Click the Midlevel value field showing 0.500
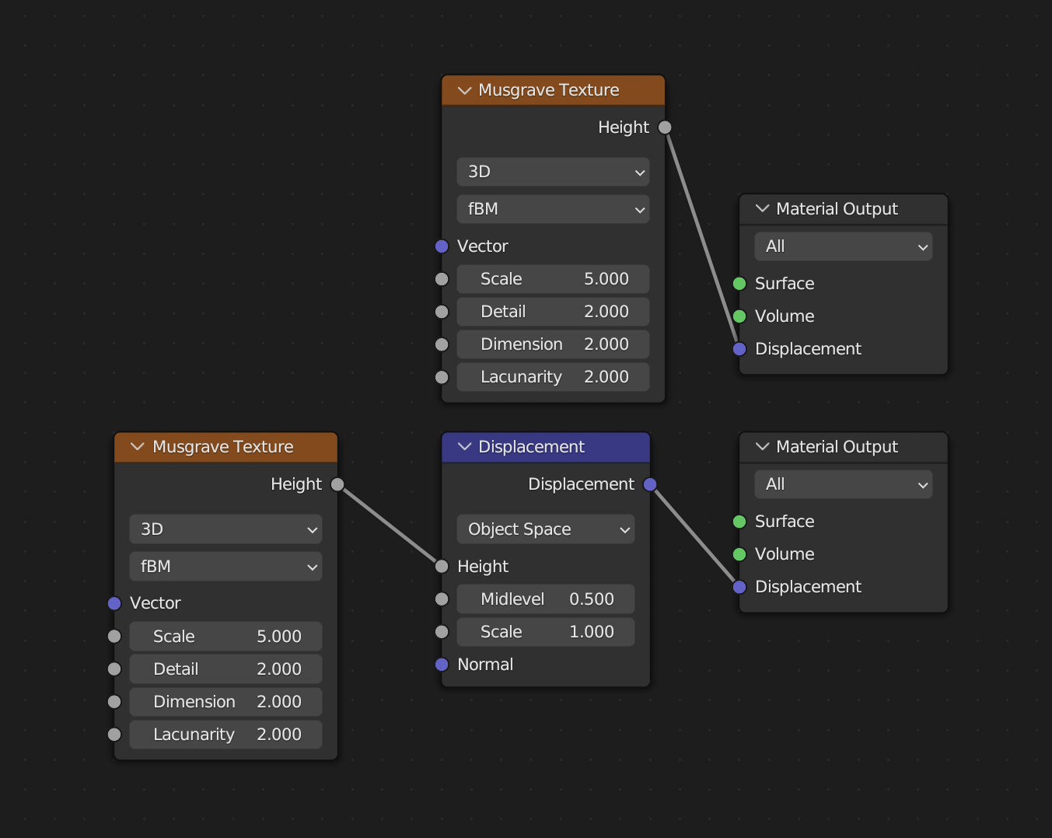Image resolution: width=1052 pixels, height=838 pixels. [546, 599]
